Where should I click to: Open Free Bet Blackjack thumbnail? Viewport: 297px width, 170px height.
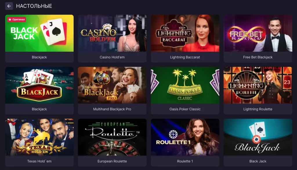pos(258,33)
